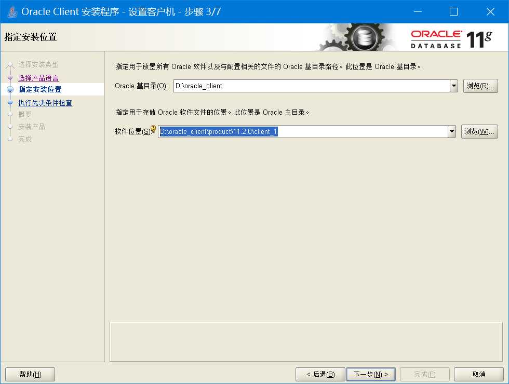Click the Oracle Database 11g logo

tap(451, 39)
